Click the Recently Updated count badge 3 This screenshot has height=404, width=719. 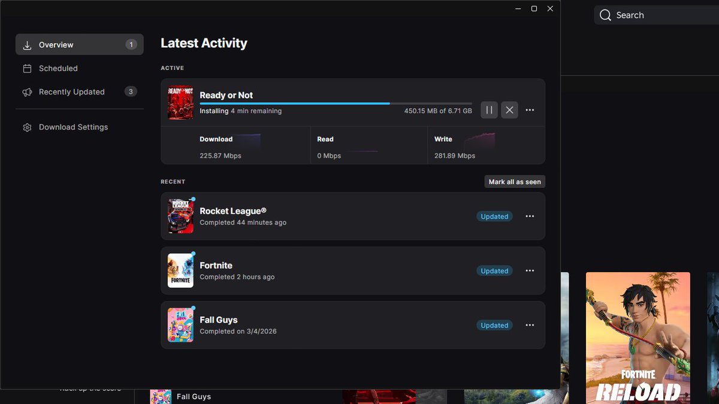[x=131, y=92]
